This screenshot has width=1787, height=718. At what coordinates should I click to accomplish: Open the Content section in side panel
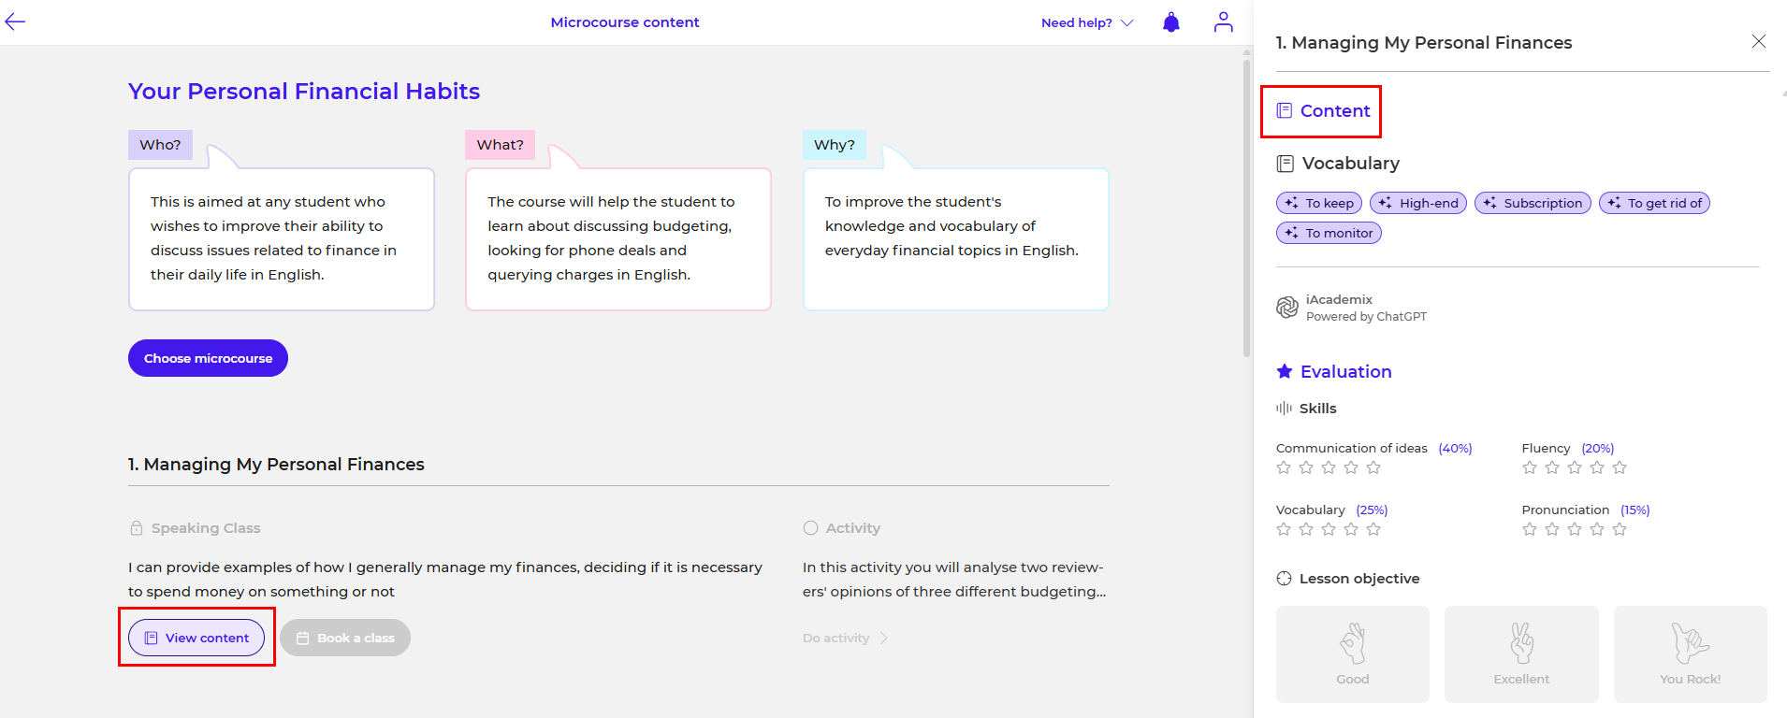click(1322, 111)
